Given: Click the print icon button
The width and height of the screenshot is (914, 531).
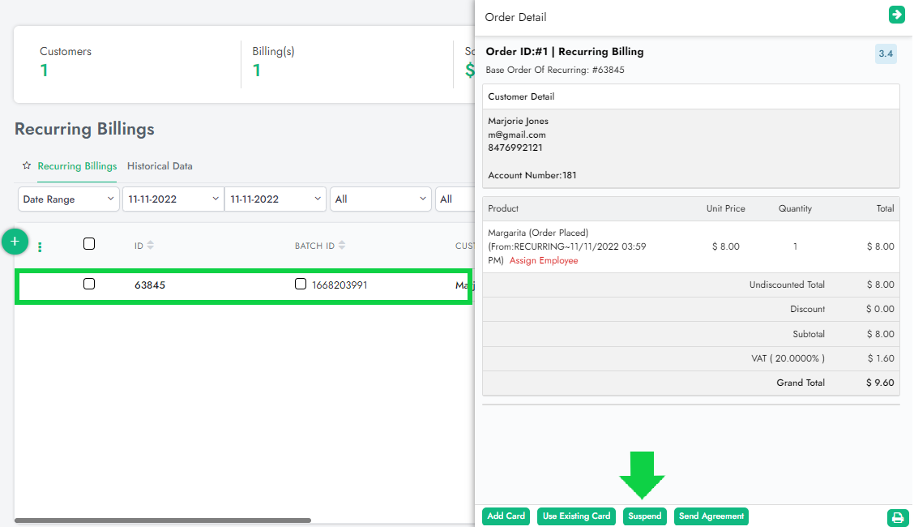Looking at the screenshot, I should pos(897,517).
